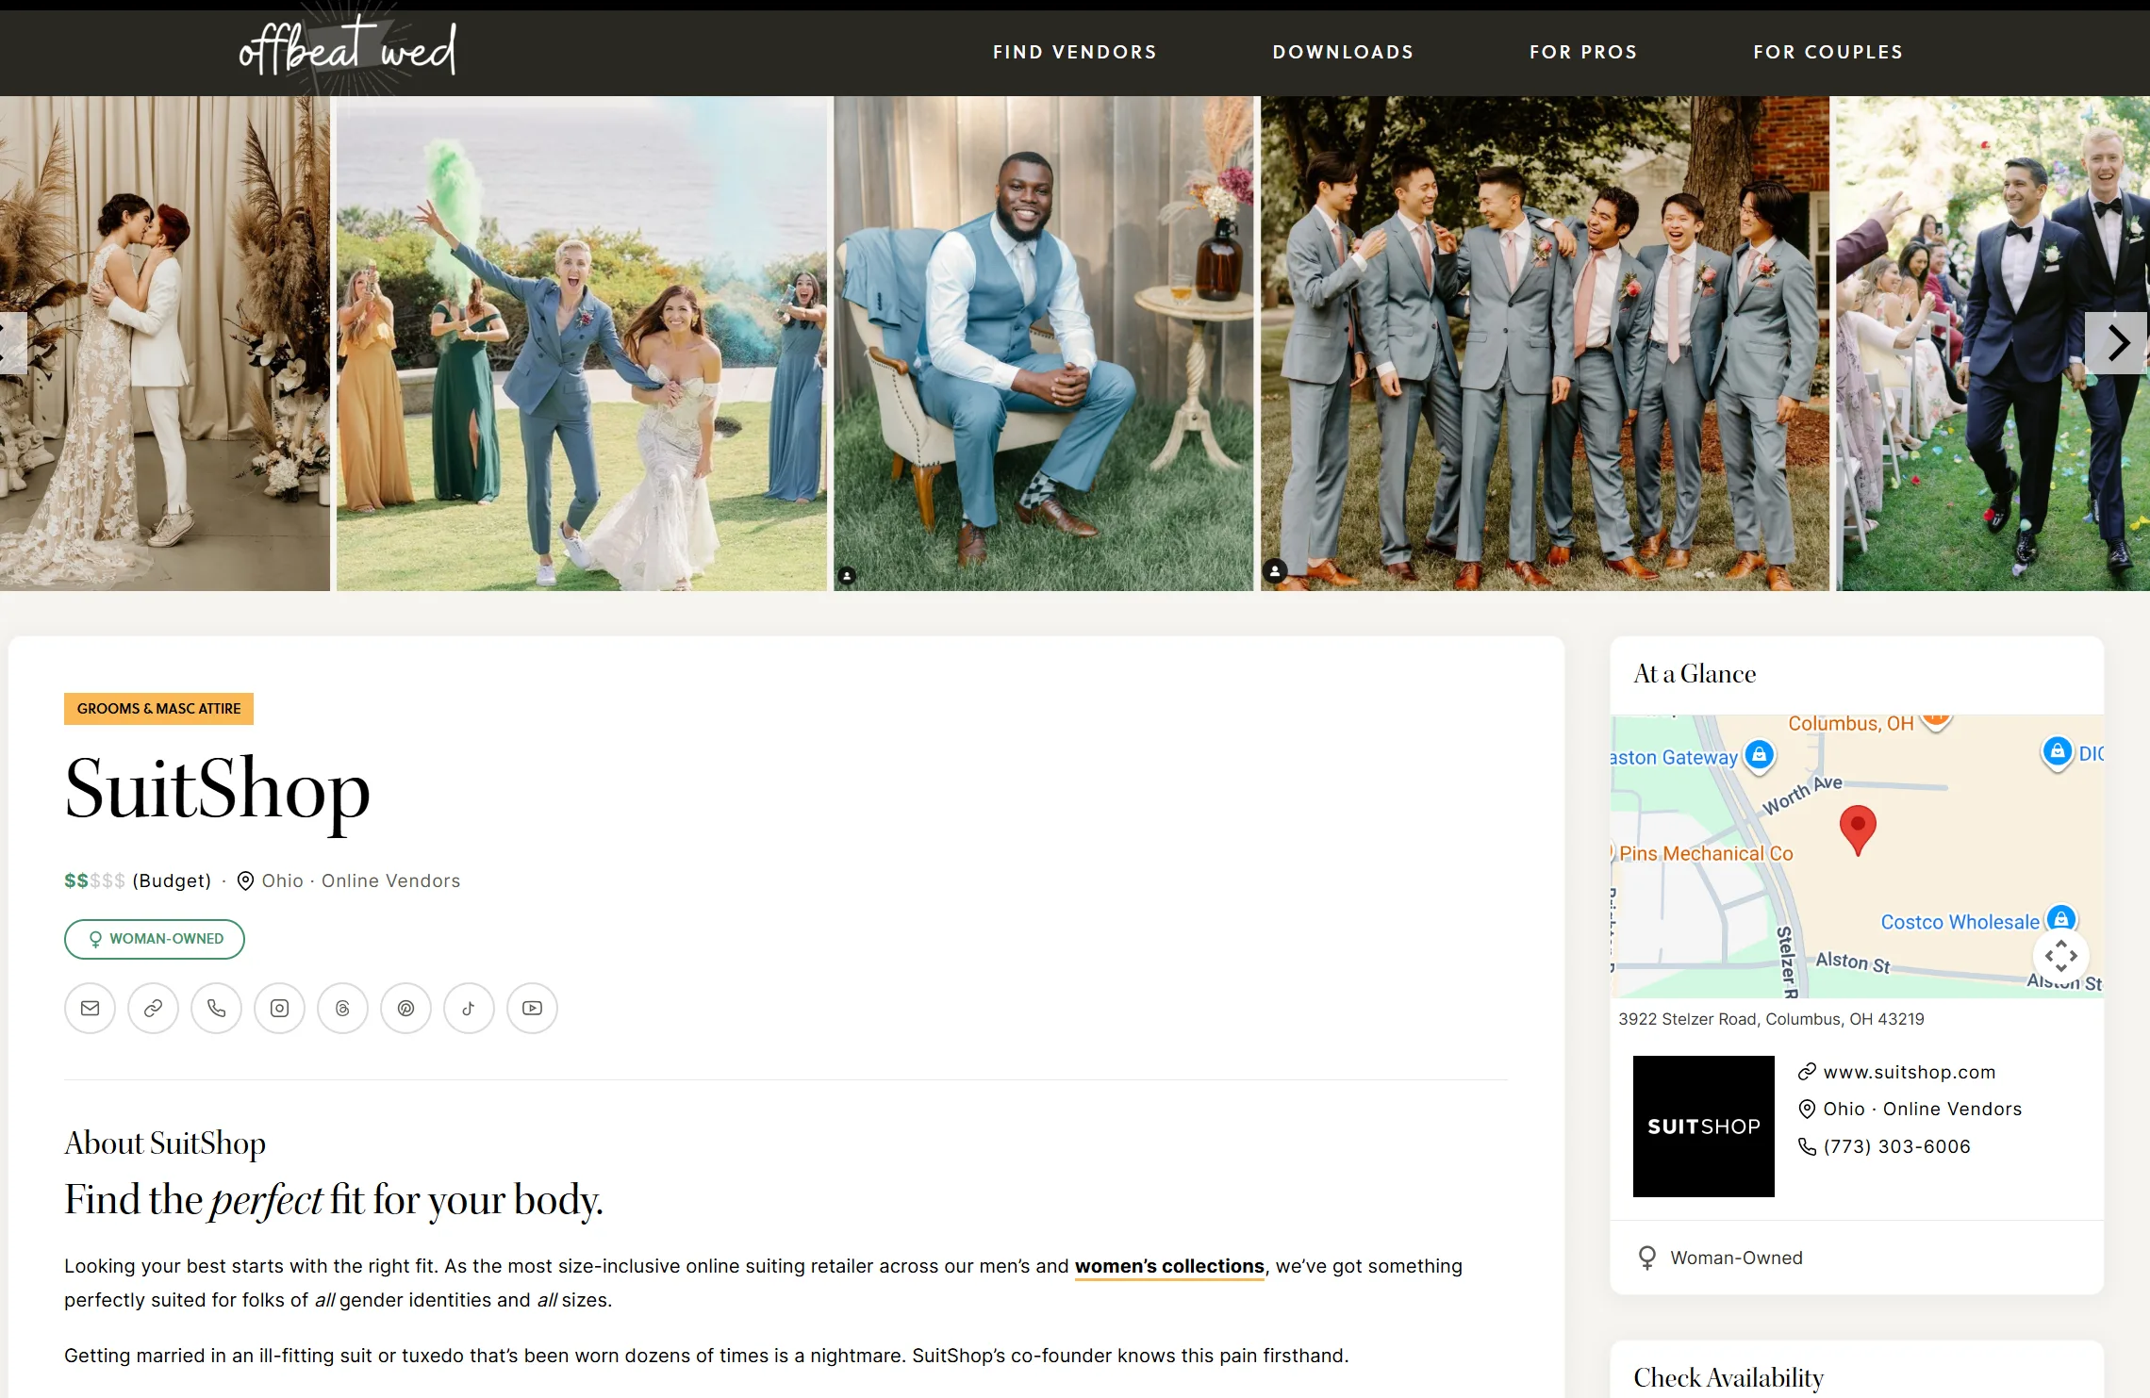Open Downloads menu

pyautogui.click(x=1343, y=52)
